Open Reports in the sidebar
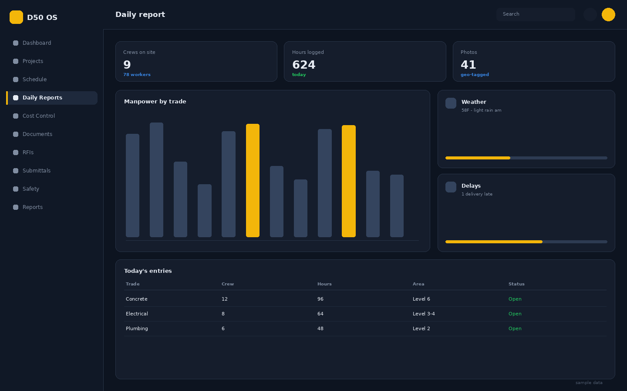 coord(52,207)
